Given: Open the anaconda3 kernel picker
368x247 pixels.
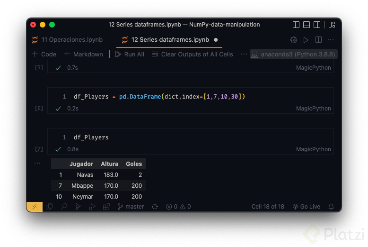Looking at the screenshot, I should coord(293,54).
